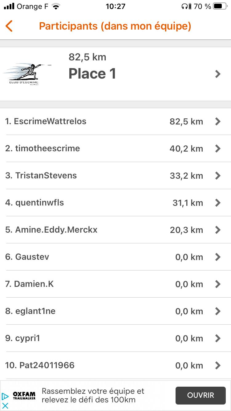The width and height of the screenshot is (231, 411).
Task: Tap the Oxfam 100km challenge ad text
Action: point(93,396)
